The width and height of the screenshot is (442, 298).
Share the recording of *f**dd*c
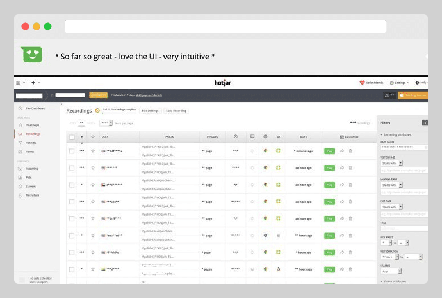click(342, 252)
